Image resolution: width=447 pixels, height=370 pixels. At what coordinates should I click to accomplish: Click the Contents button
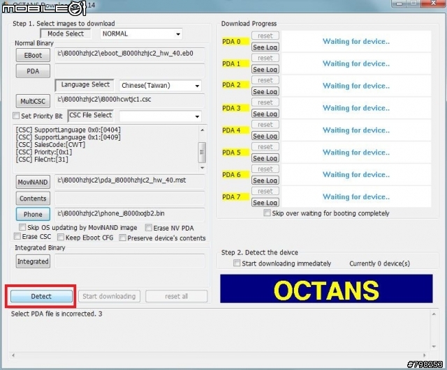[33, 198]
